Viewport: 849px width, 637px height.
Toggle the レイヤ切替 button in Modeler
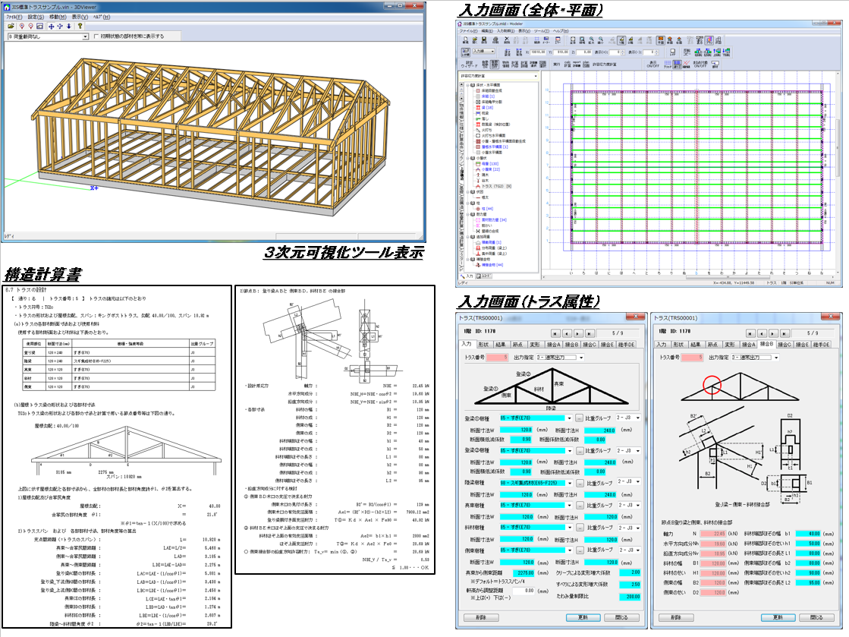(466, 52)
